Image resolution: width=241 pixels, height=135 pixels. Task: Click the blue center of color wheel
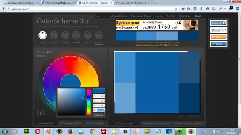(x=70, y=81)
